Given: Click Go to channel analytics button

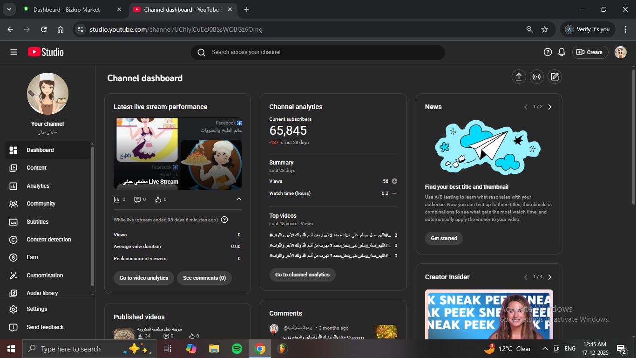Looking at the screenshot, I should 302,275.
